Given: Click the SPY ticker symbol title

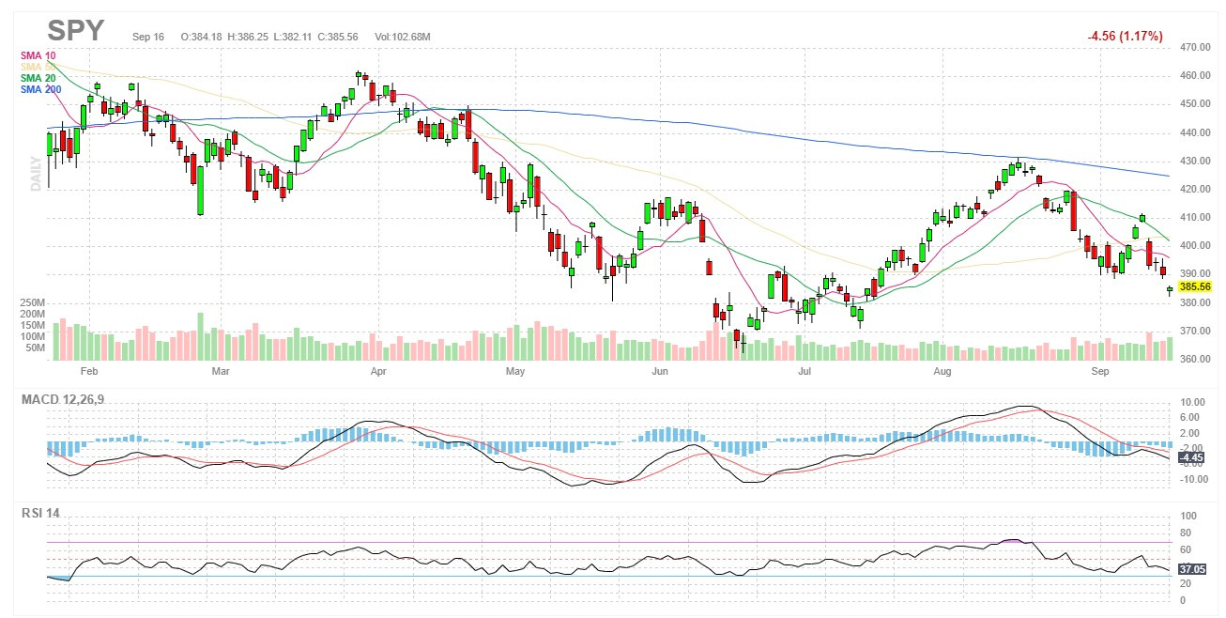Looking at the screenshot, I should pyautogui.click(x=76, y=31).
